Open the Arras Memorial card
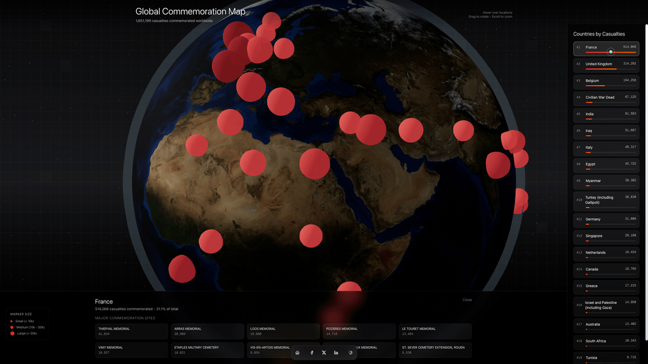This screenshot has height=364, width=648. (x=207, y=331)
